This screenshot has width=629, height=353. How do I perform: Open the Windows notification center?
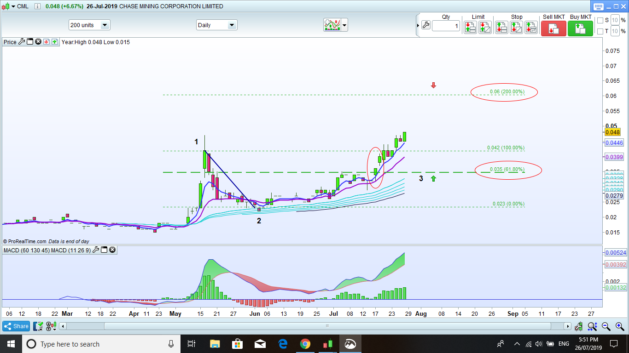point(613,344)
